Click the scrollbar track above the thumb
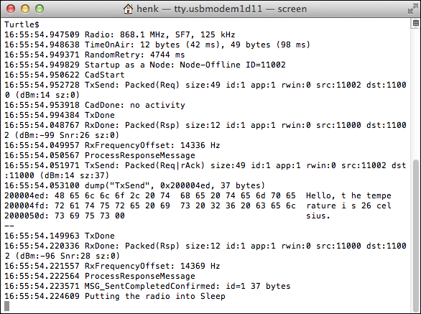This screenshot has height=314, width=421. click(416, 93)
